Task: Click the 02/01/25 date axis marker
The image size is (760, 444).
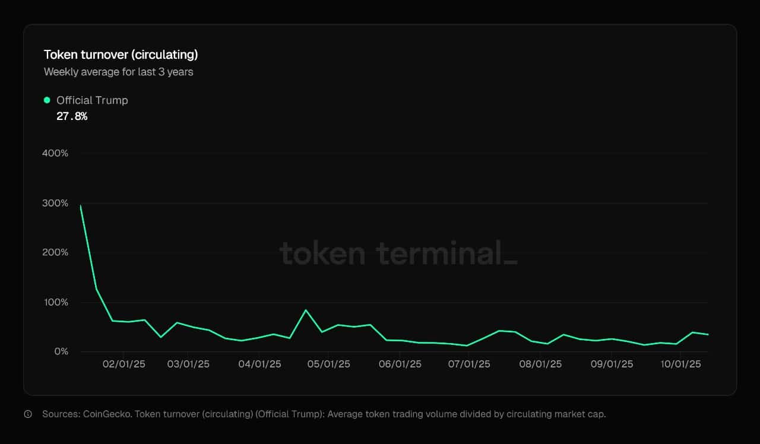Action: click(x=124, y=364)
